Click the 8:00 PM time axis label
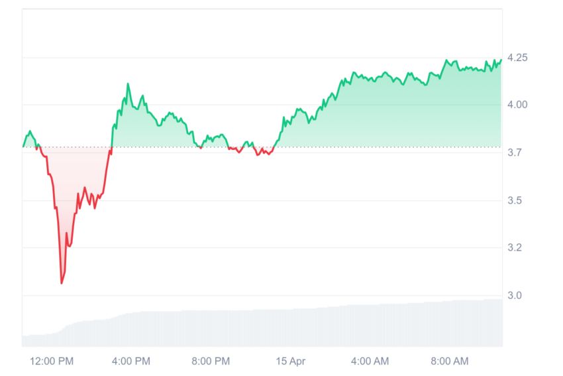Screen dimensions: 563x376 pyautogui.click(x=211, y=361)
